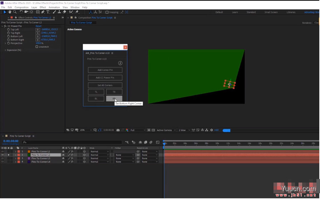Click the Region of Interest icon

coord(149,130)
